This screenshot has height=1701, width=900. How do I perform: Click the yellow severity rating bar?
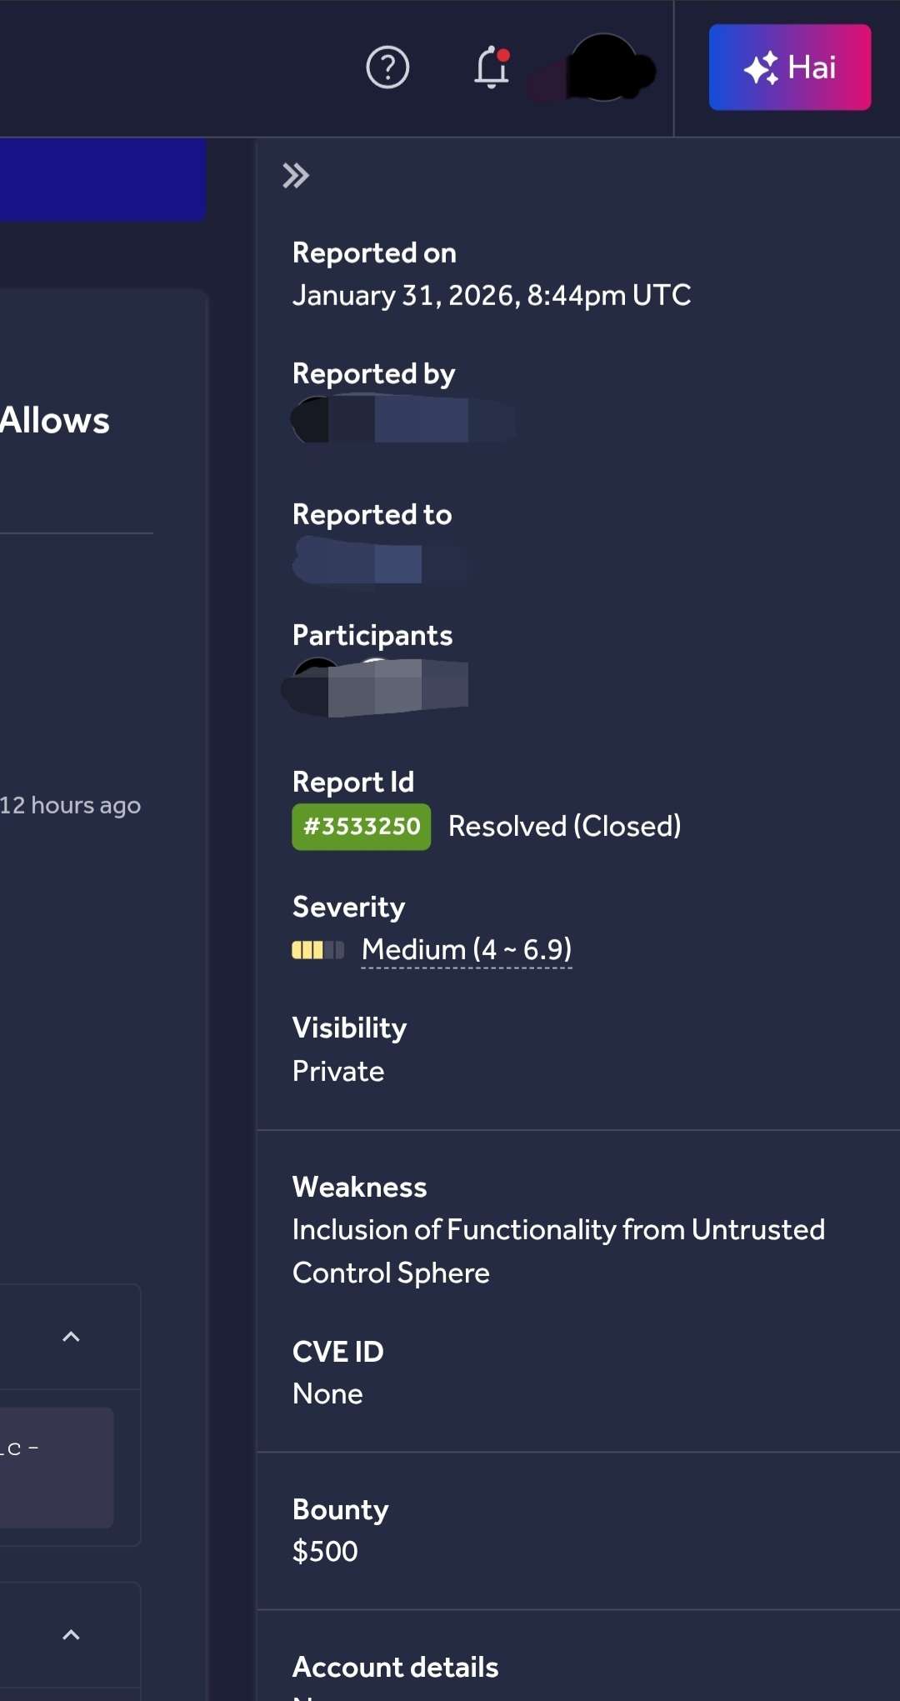pyautogui.click(x=308, y=949)
